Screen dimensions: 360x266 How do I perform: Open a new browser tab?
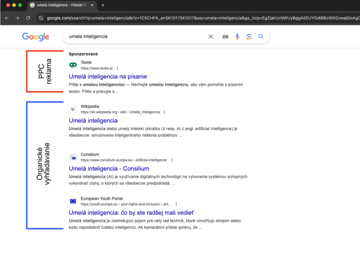pyautogui.click(x=103, y=5)
